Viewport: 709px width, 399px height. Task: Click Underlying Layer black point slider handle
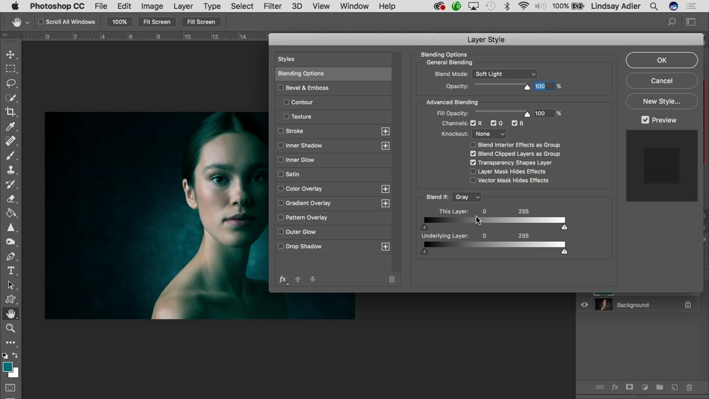click(x=424, y=251)
